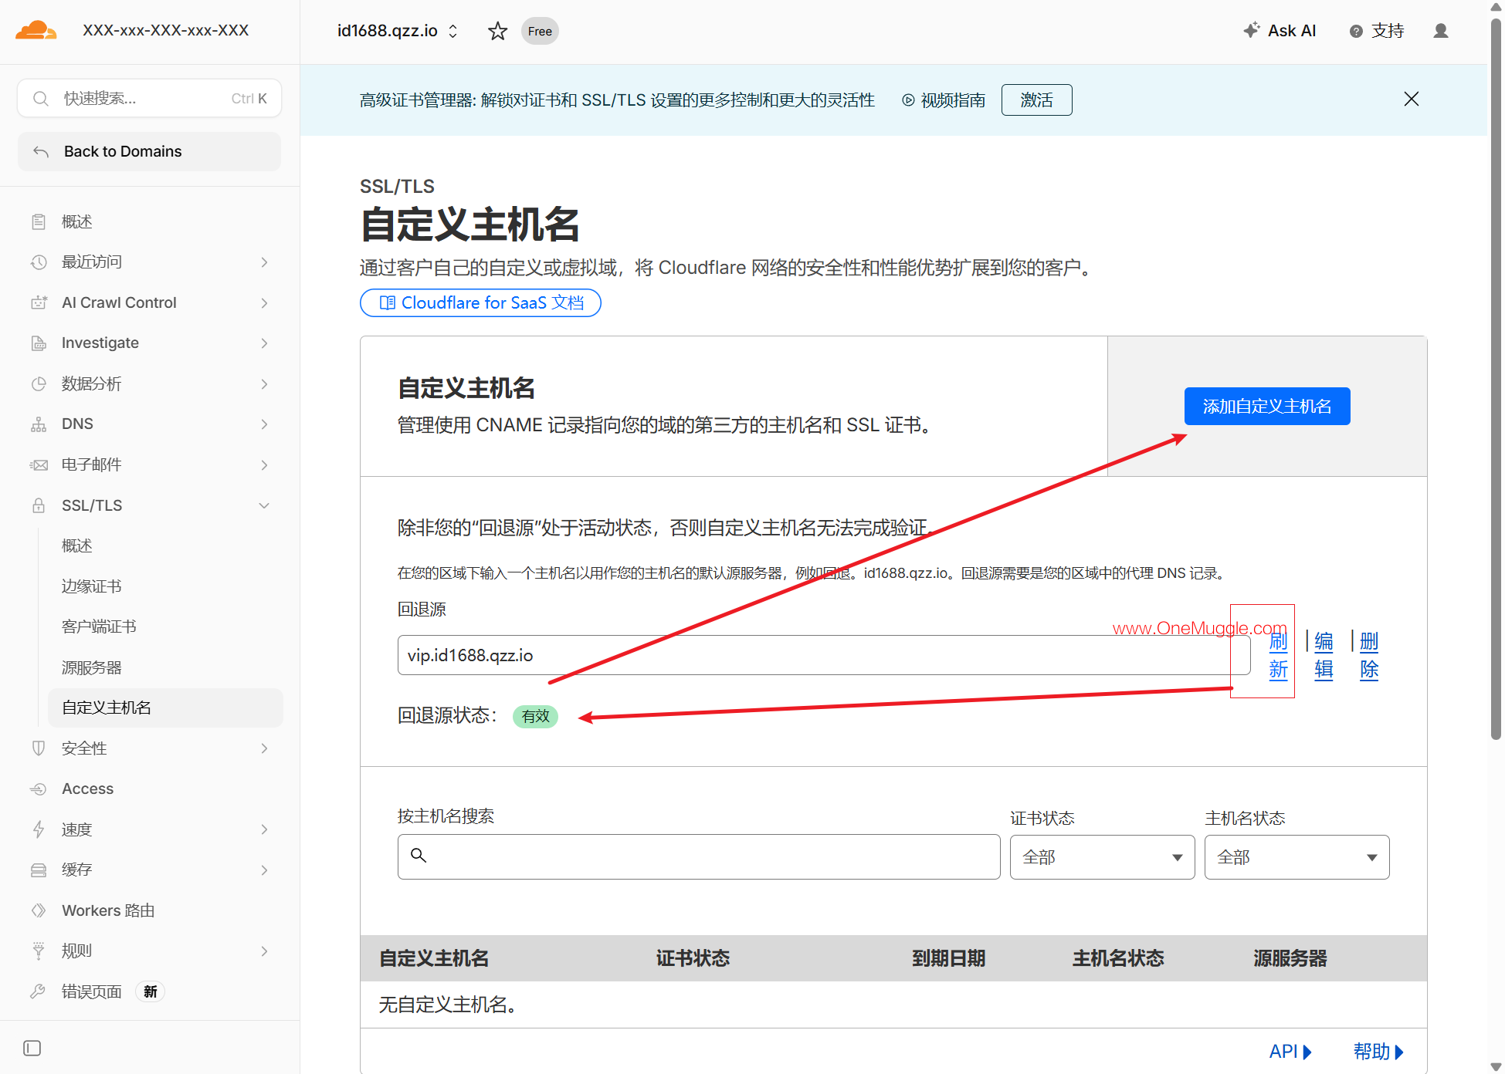Click the 最近访问 clock icon
Viewport: 1505px width, 1074px height.
click(x=39, y=262)
